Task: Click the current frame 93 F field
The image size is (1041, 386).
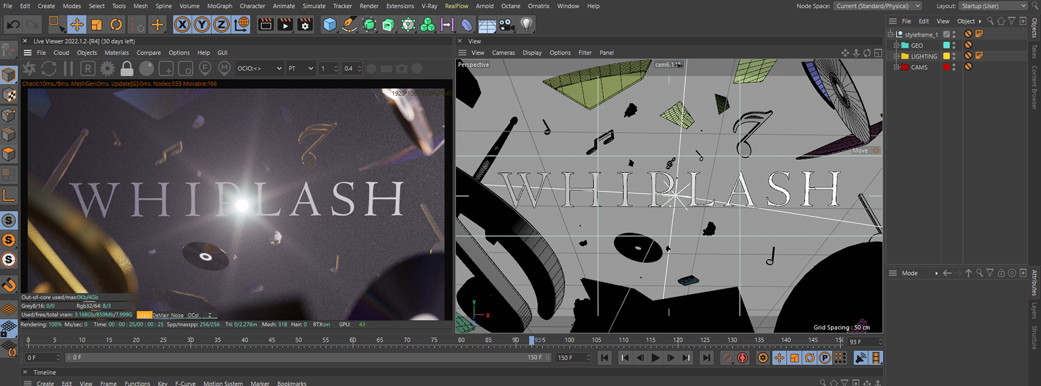Action: tap(865, 342)
